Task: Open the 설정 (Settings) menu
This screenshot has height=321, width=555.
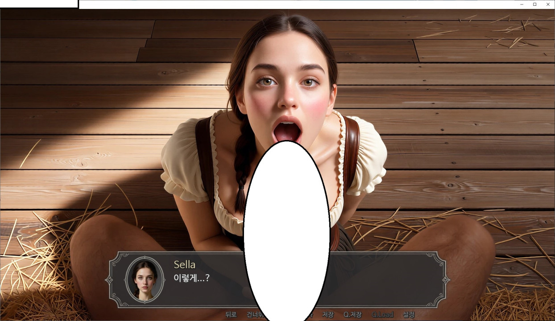Action: point(409,314)
